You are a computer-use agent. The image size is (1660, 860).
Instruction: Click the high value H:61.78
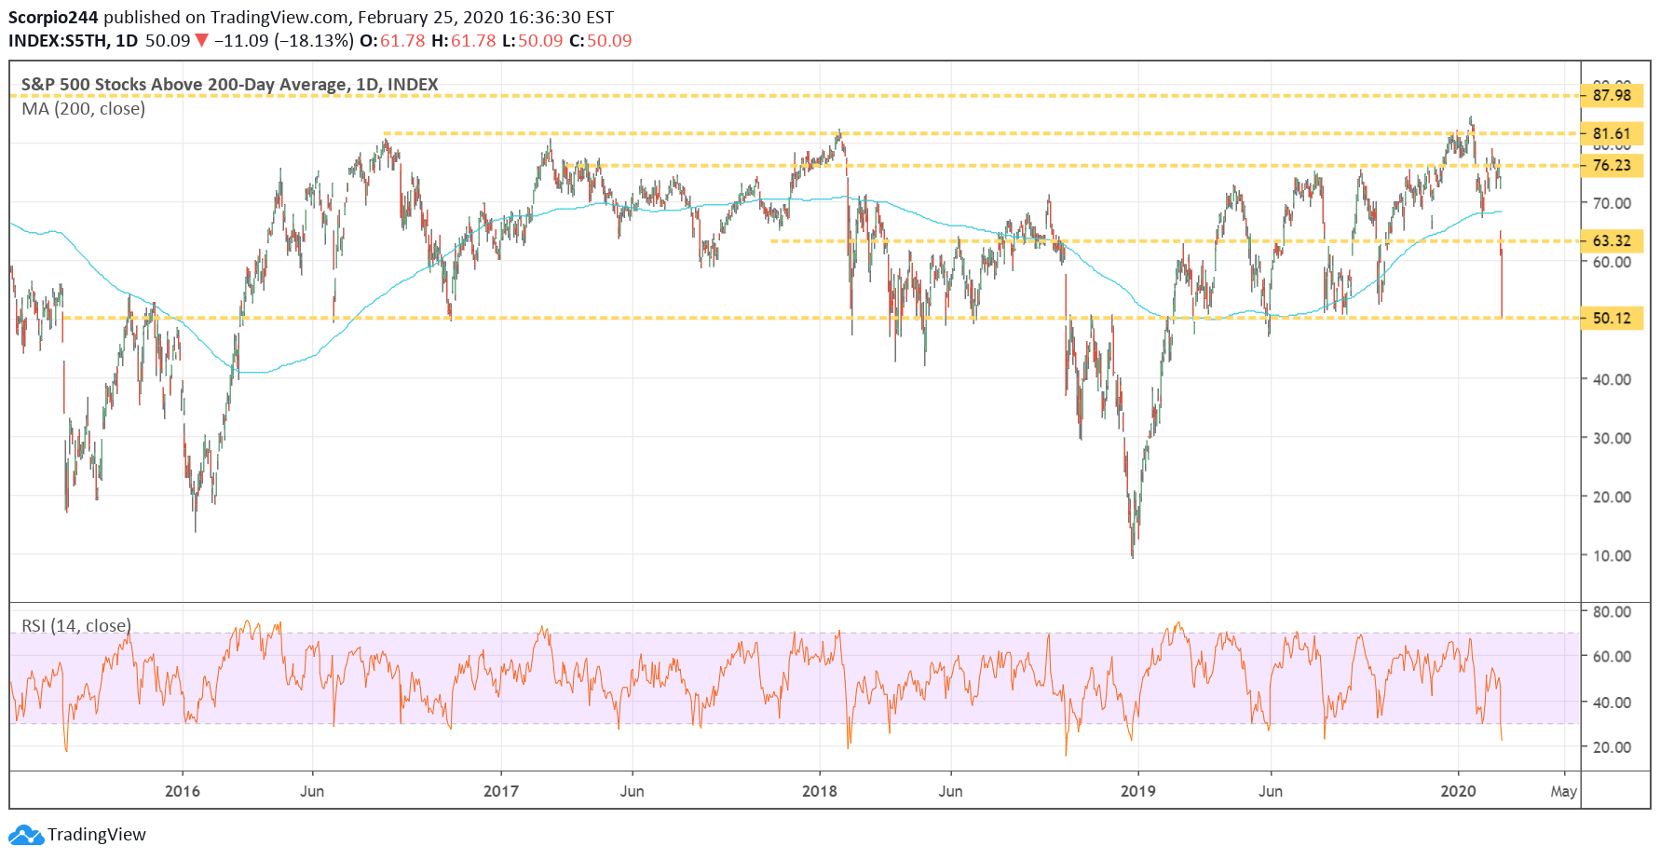click(x=463, y=40)
